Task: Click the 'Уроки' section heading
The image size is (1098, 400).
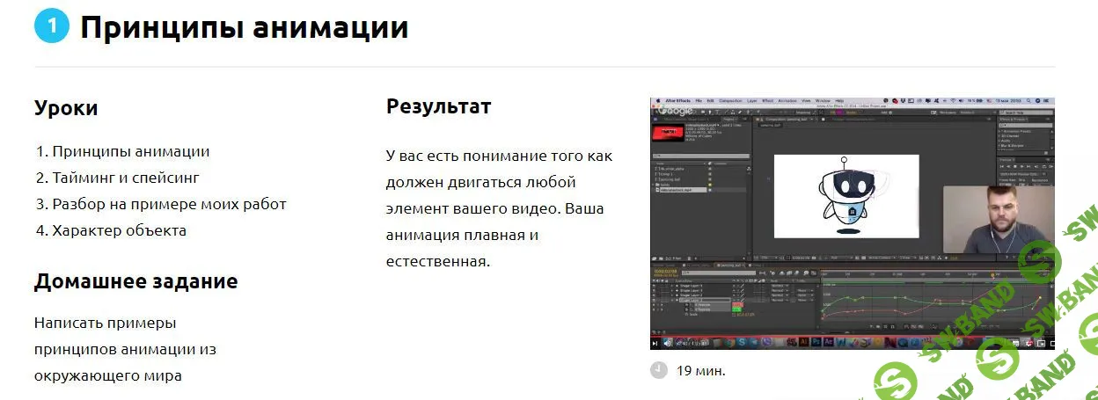Action: pos(66,108)
